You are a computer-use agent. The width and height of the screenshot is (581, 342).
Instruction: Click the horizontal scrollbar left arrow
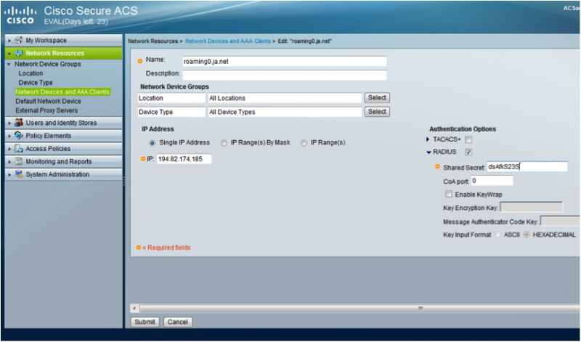(134, 309)
